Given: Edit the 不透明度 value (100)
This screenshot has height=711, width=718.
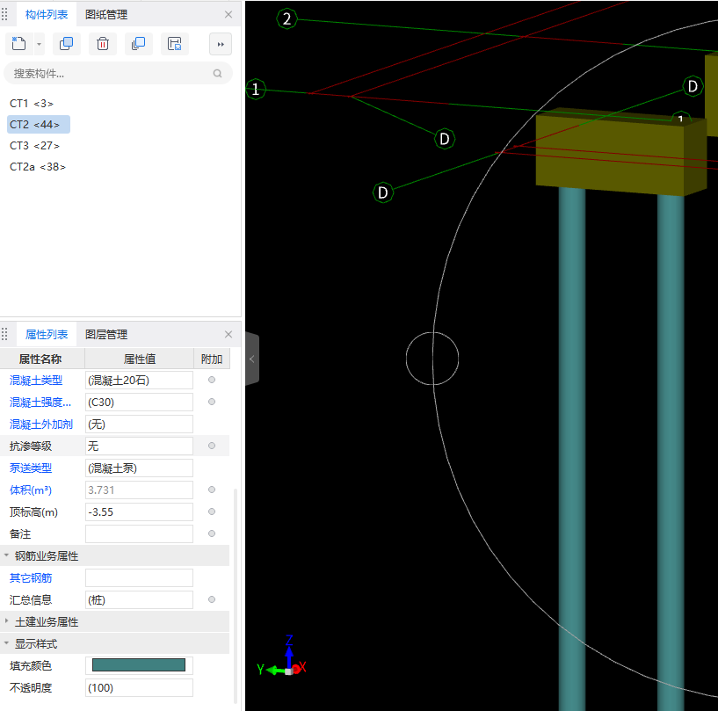Looking at the screenshot, I should pos(139,688).
